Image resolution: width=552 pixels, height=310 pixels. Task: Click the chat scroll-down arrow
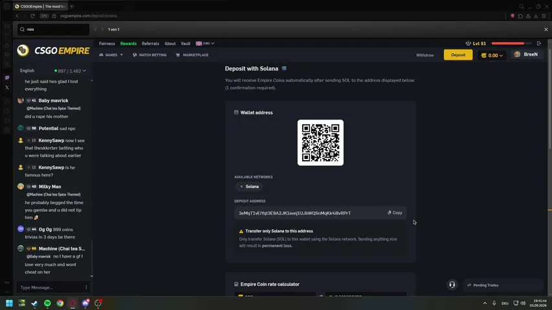tap(92, 276)
